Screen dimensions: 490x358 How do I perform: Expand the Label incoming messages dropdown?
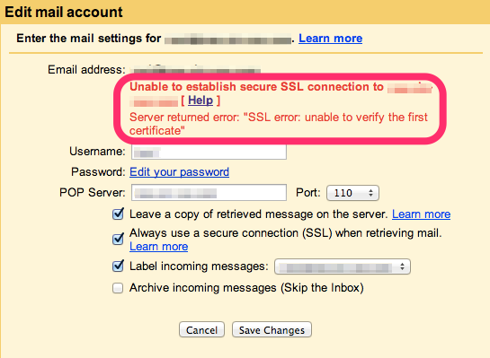(x=343, y=266)
